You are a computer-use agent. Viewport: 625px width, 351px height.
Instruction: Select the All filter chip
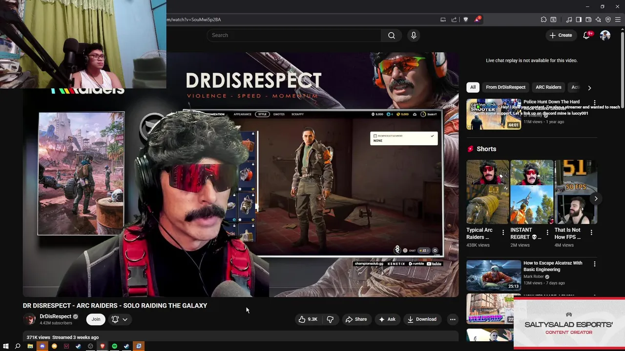coord(473,87)
